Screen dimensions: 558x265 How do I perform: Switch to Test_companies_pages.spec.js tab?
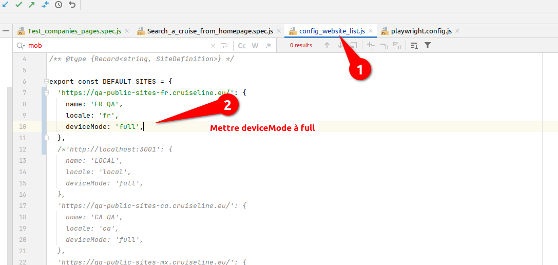[x=74, y=31]
